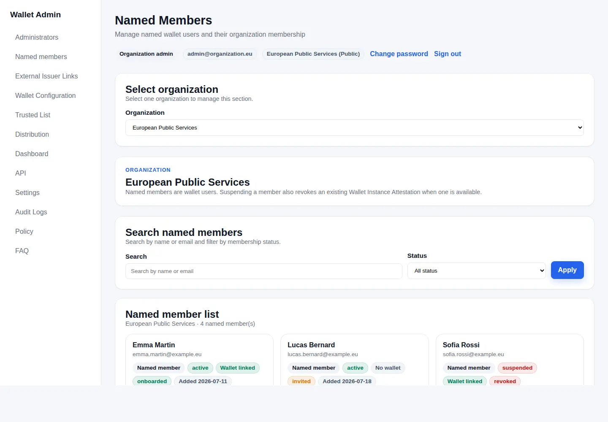608x422 pixels.
Task: Click Sofia Rossi's Named member tag
Action: [x=469, y=368]
